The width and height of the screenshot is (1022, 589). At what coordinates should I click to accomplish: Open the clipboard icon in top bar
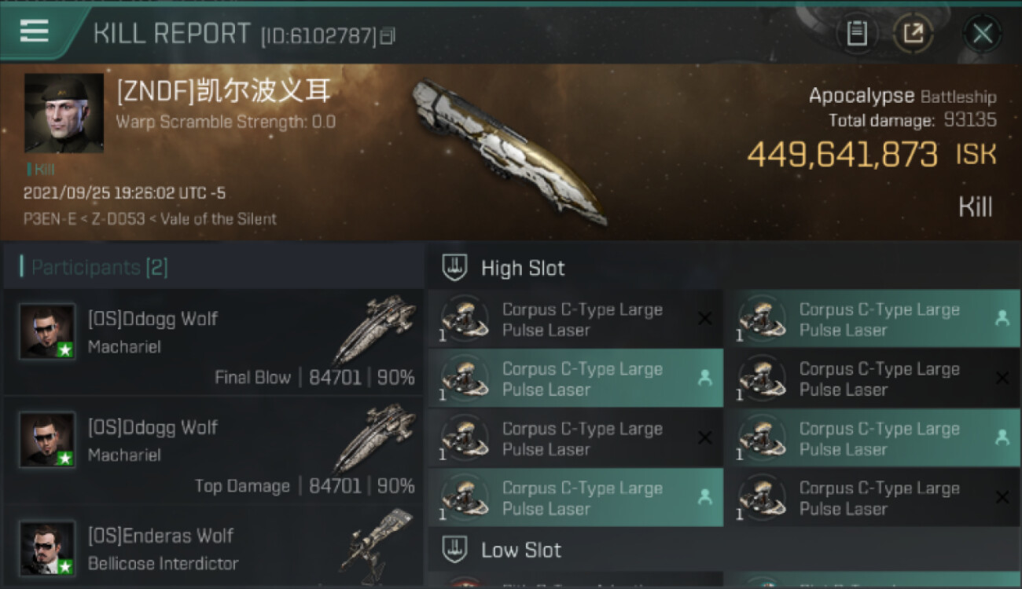(856, 34)
